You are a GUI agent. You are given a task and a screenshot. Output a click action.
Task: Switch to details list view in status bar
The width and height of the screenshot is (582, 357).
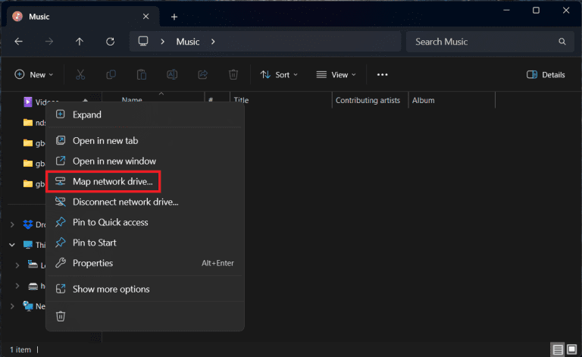(x=558, y=349)
